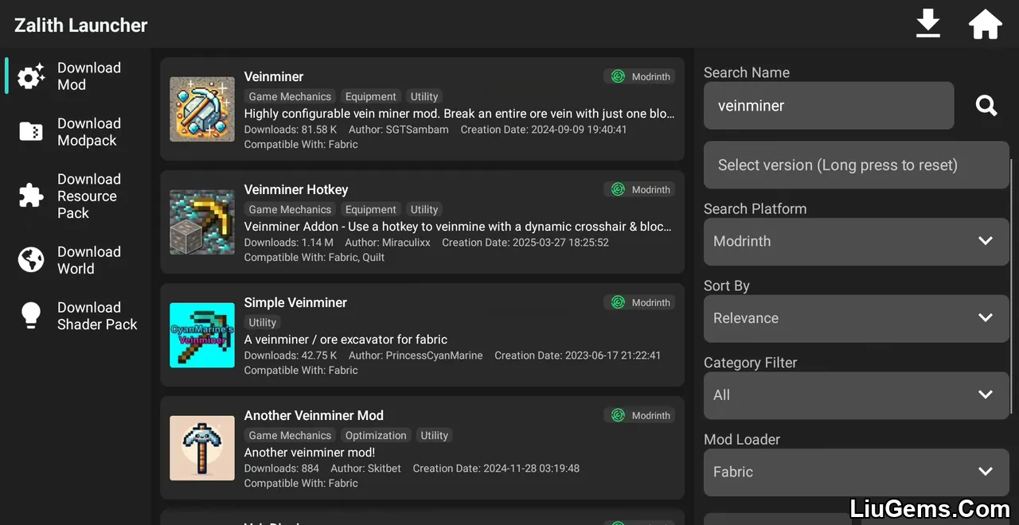This screenshot has height=525, width=1019.
Task: Switch to Download World label
Action: pos(89,260)
